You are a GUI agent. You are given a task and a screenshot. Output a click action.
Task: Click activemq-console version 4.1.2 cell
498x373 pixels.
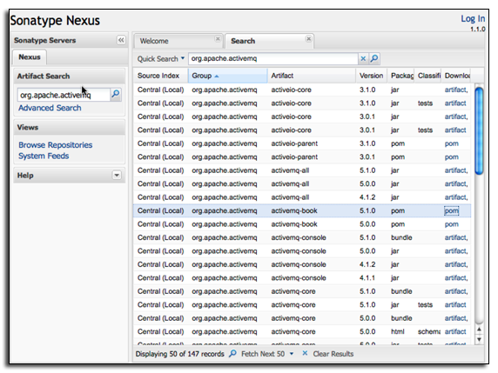(367, 264)
